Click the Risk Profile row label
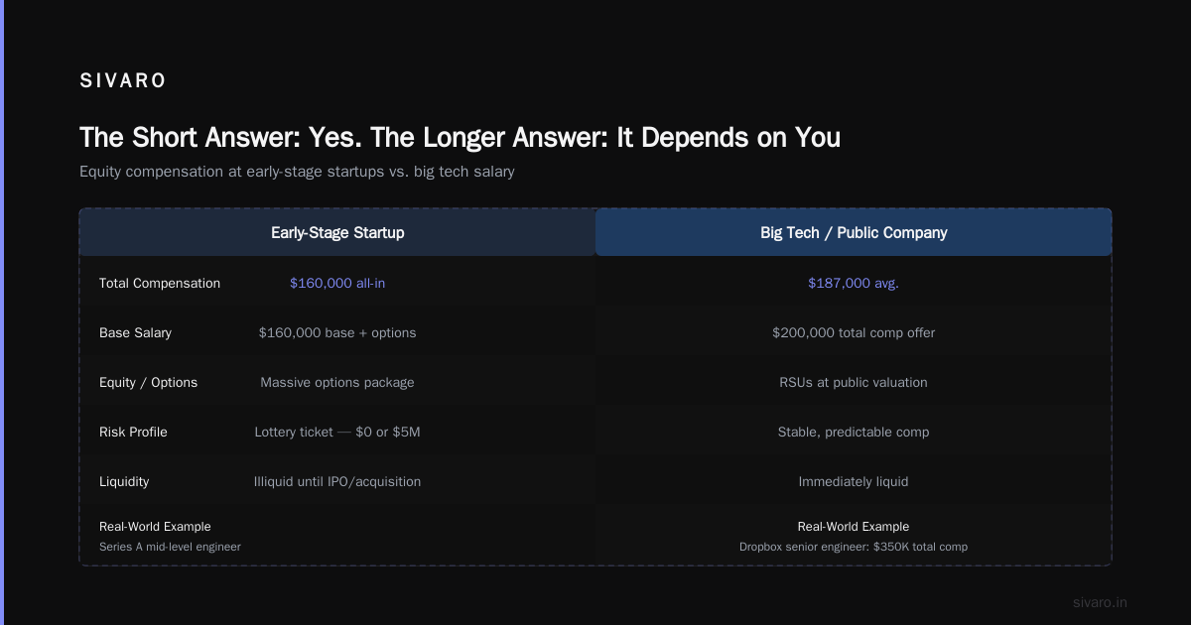Viewport: 1191px width, 625px height. click(133, 432)
